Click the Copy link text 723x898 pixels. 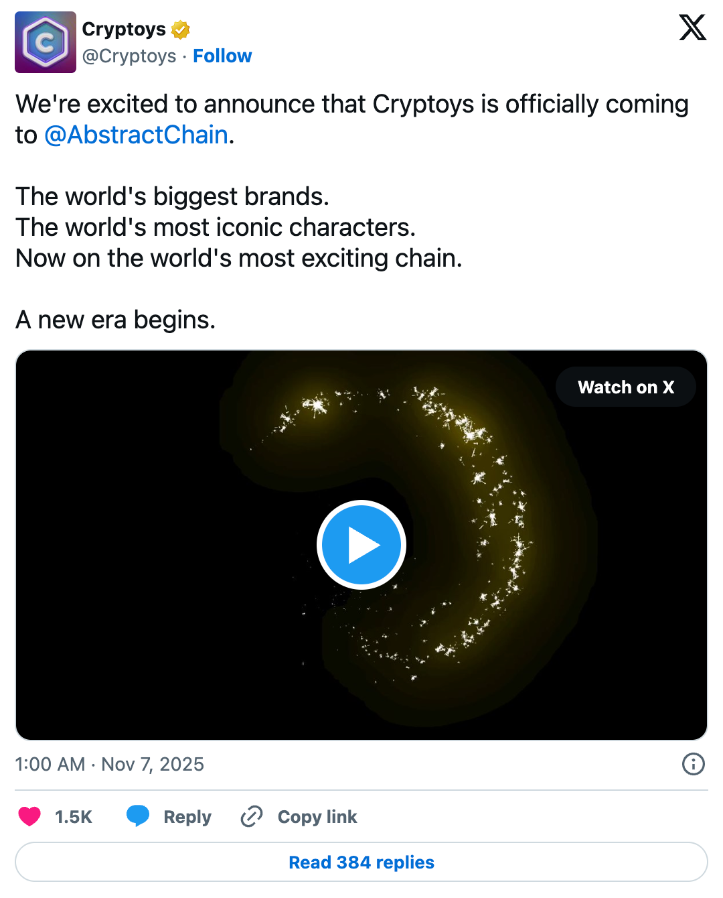pos(317,817)
